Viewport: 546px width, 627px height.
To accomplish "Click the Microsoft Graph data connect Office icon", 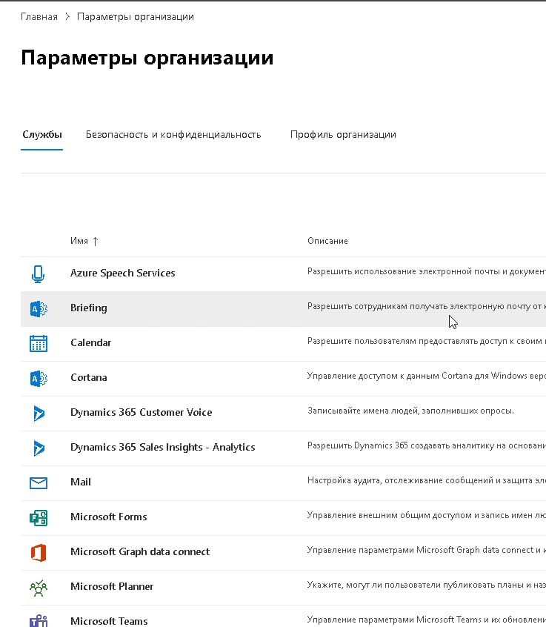I will coord(39,553).
